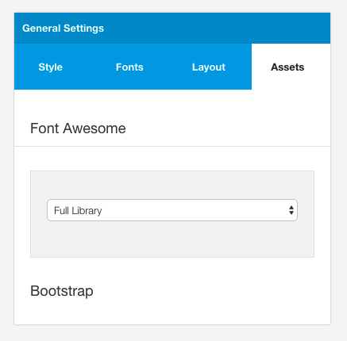Click the divider line below Font Awesome
Image resolution: width=347 pixels, height=341 pixels.
pyautogui.click(x=172, y=146)
